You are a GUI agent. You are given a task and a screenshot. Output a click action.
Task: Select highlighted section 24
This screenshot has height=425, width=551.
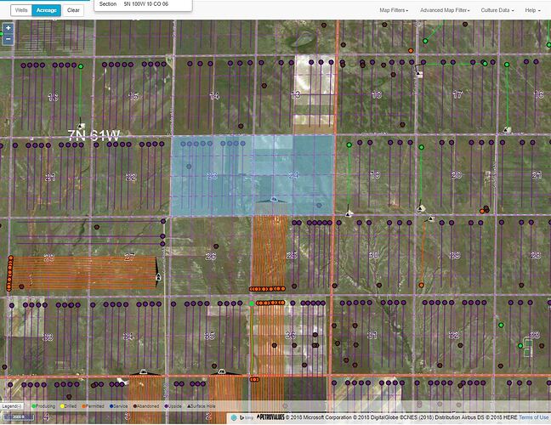[x=293, y=176]
